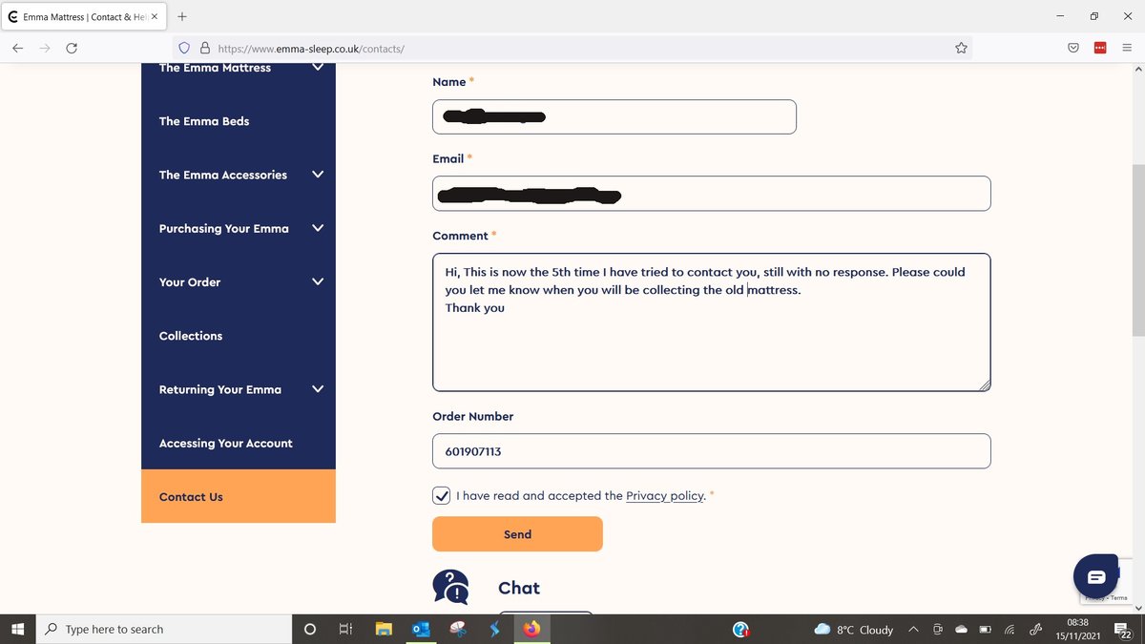The image size is (1145, 644).
Task: Click the Windows taskbar search box
Action: (x=162, y=629)
